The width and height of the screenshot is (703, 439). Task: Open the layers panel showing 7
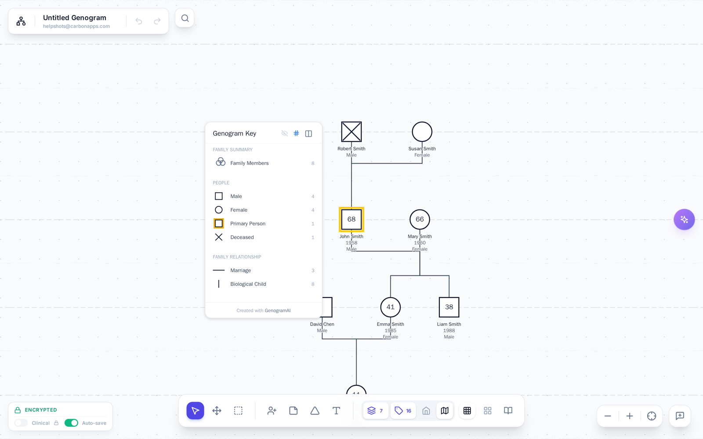click(376, 410)
